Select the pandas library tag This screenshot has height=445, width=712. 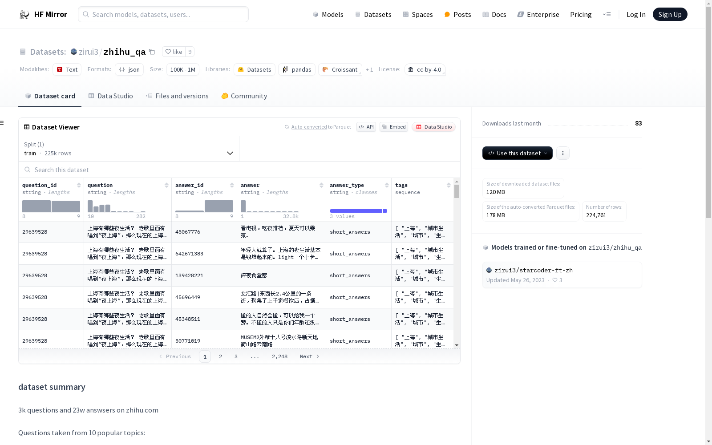coord(297,69)
